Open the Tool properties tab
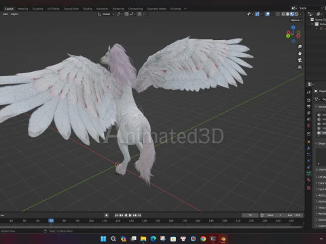The height and width of the screenshot is (244, 326). [309, 92]
